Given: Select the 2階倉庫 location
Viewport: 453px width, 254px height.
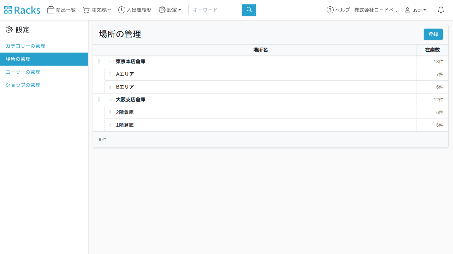Looking at the screenshot, I should pyautogui.click(x=125, y=113).
